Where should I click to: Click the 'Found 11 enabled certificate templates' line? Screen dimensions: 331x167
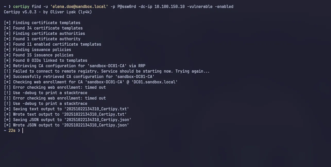(x=57, y=44)
